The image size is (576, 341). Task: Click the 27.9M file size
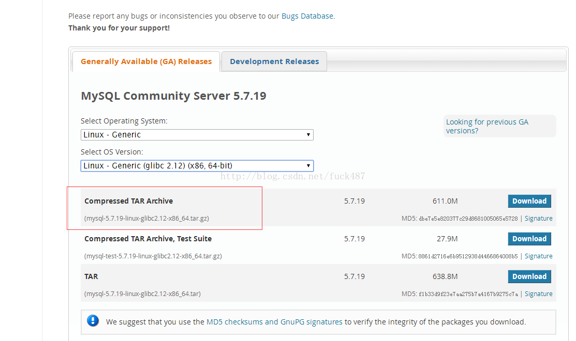447,239
